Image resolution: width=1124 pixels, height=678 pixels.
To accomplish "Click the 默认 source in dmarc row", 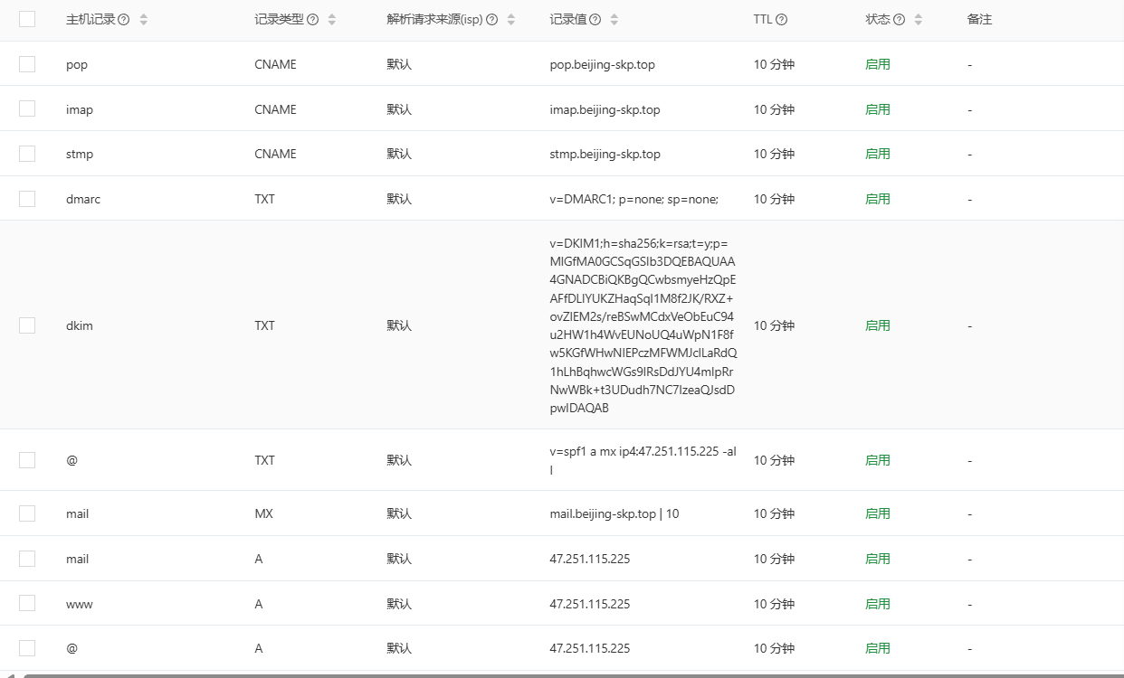I will click(x=399, y=199).
